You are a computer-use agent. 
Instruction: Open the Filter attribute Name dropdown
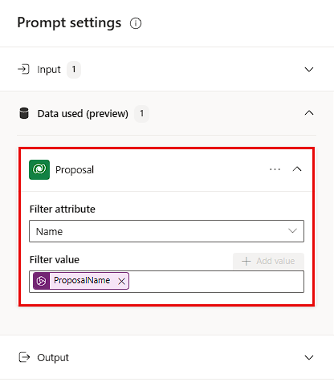166,231
